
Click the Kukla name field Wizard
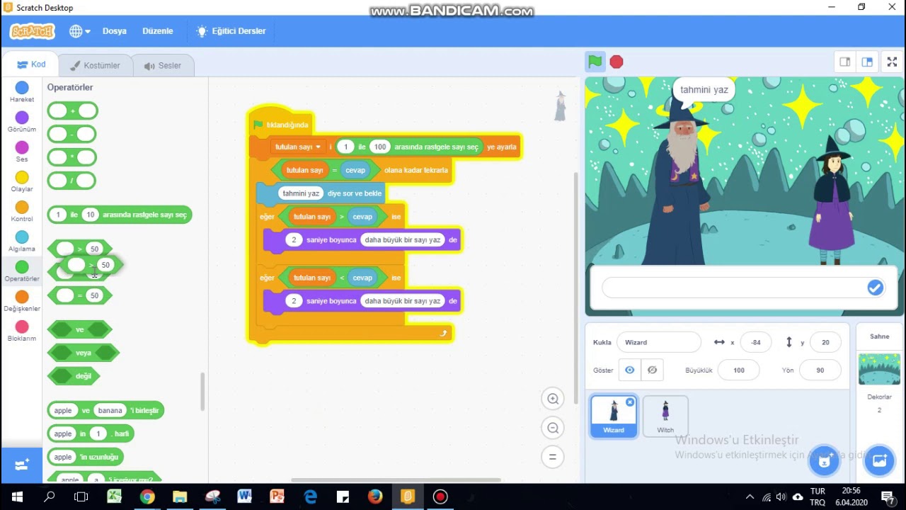click(658, 342)
